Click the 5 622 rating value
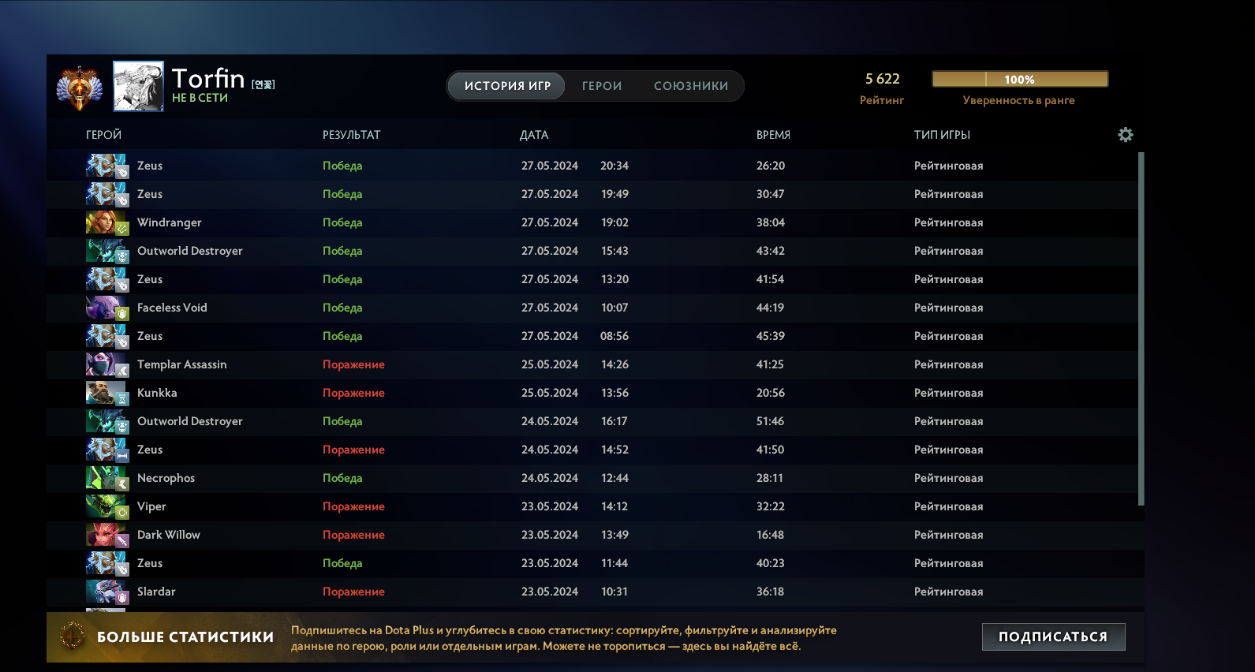 coord(882,79)
